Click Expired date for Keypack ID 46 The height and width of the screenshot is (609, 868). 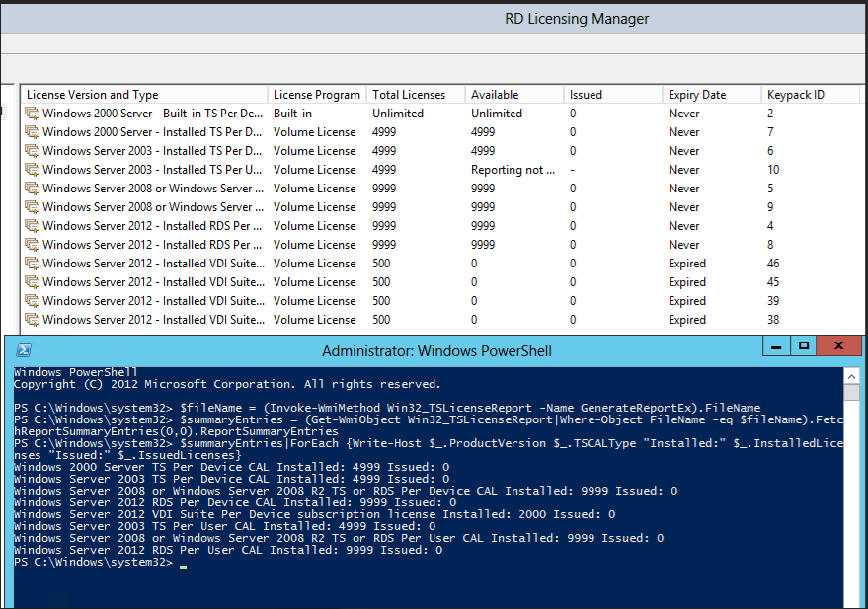(x=687, y=264)
